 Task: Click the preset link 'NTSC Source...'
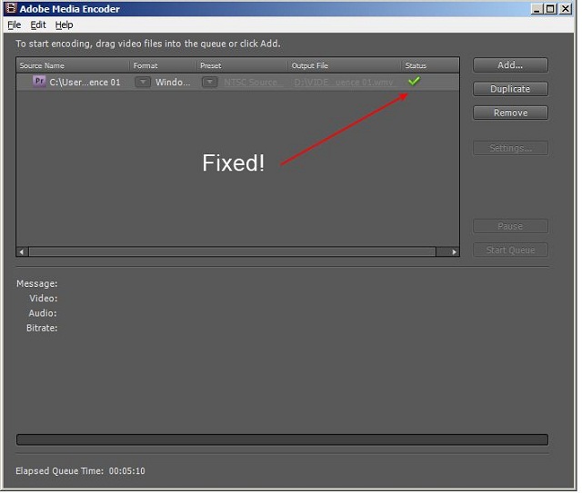pyautogui.click(x=253, y=83)
